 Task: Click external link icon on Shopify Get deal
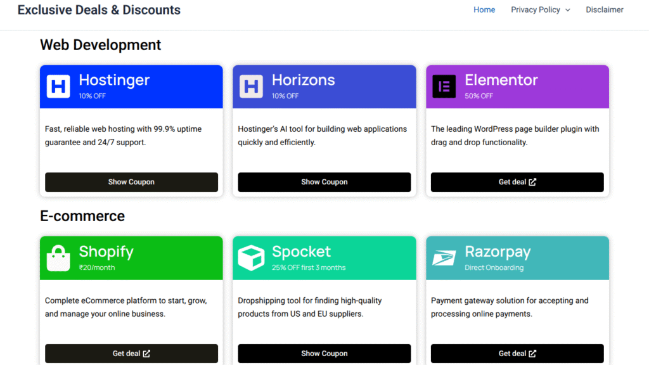pyautogui.click(x=146, y=354)
